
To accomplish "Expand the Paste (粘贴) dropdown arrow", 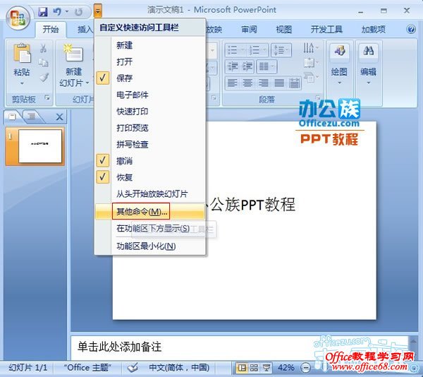I will pos(22,83).
